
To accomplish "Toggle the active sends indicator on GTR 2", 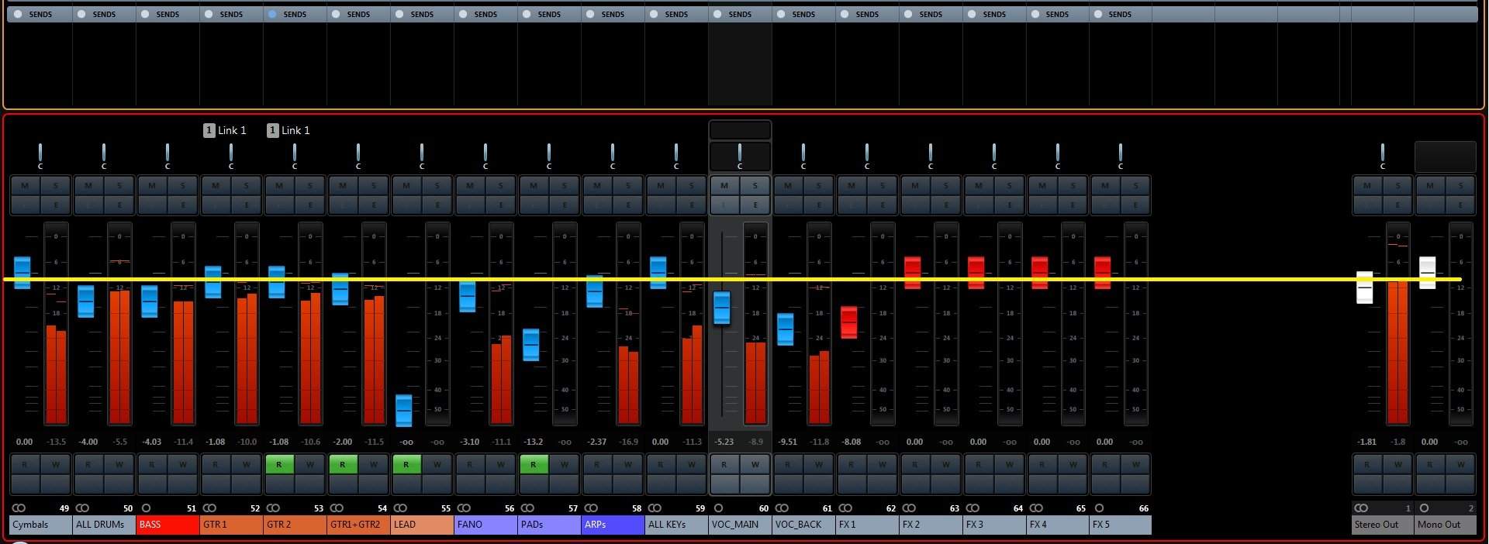I will pos(272,14).
